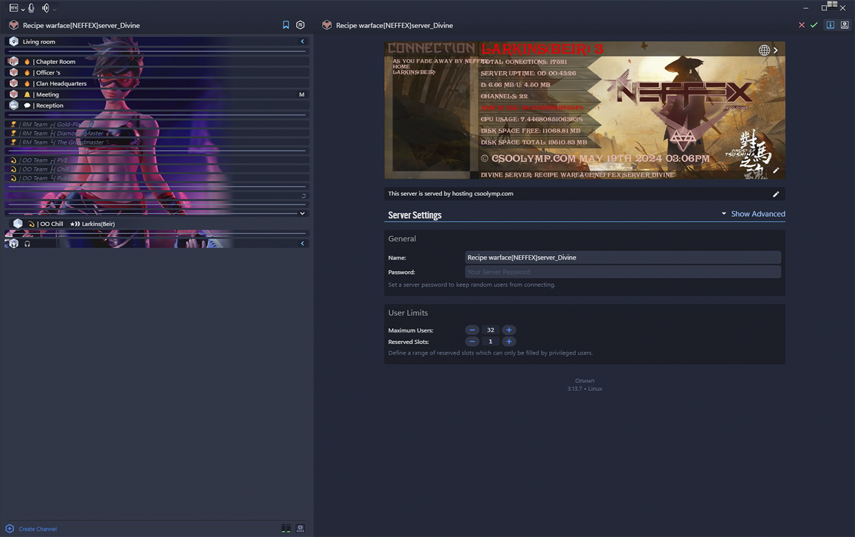
Task: Open the dropdown arrow beside RFK icon
Action: (23, 9)
